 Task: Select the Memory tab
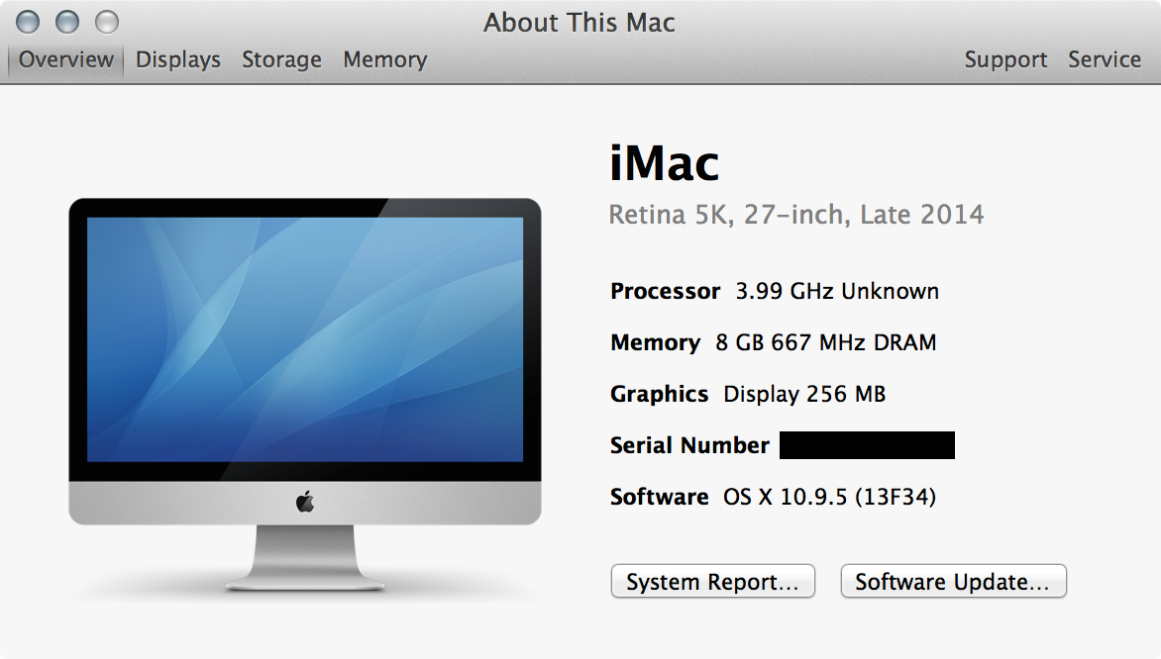click(385, 59)
